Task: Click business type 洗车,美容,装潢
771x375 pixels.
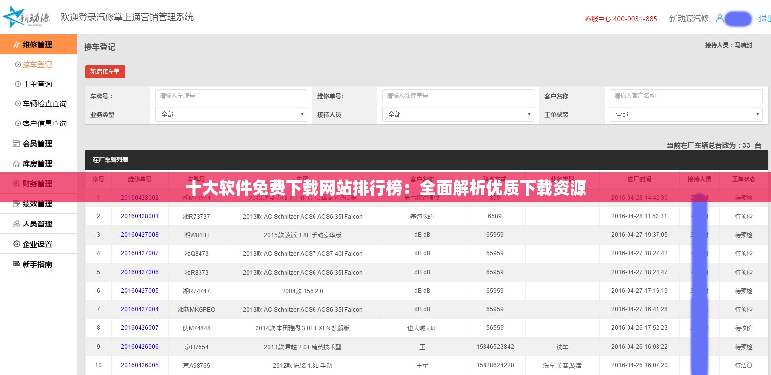Action: pyautogui.click(x=562, y=366)
